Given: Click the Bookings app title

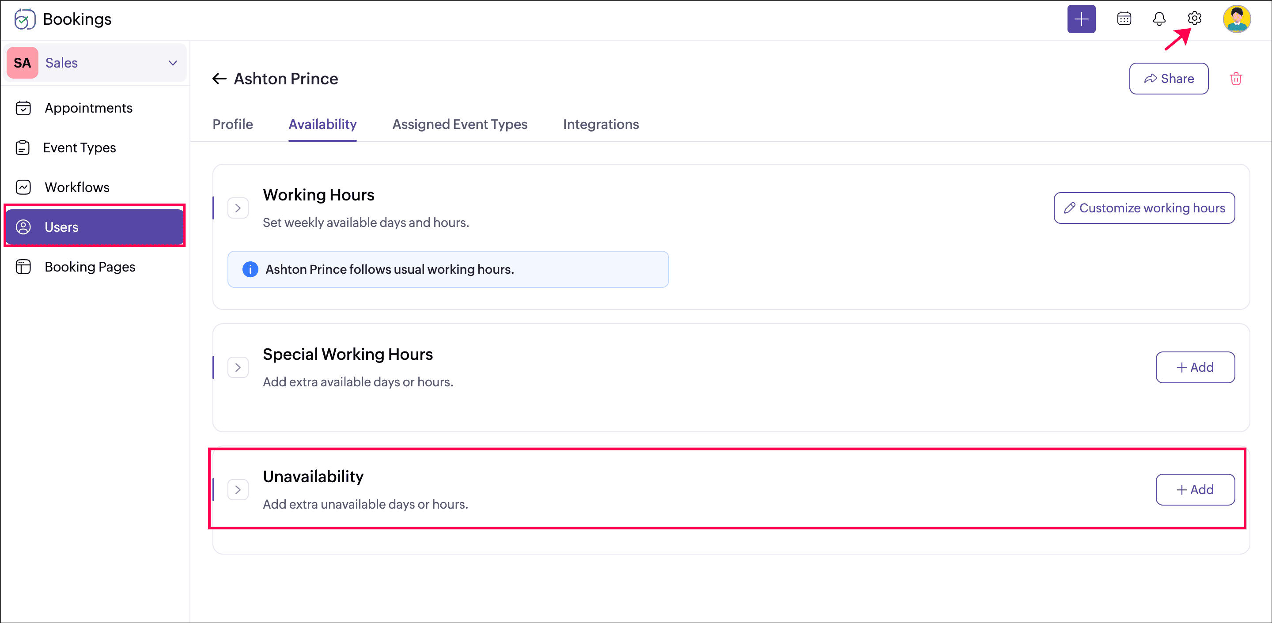Looking at the screenshot, I should (x=78, y=19).
